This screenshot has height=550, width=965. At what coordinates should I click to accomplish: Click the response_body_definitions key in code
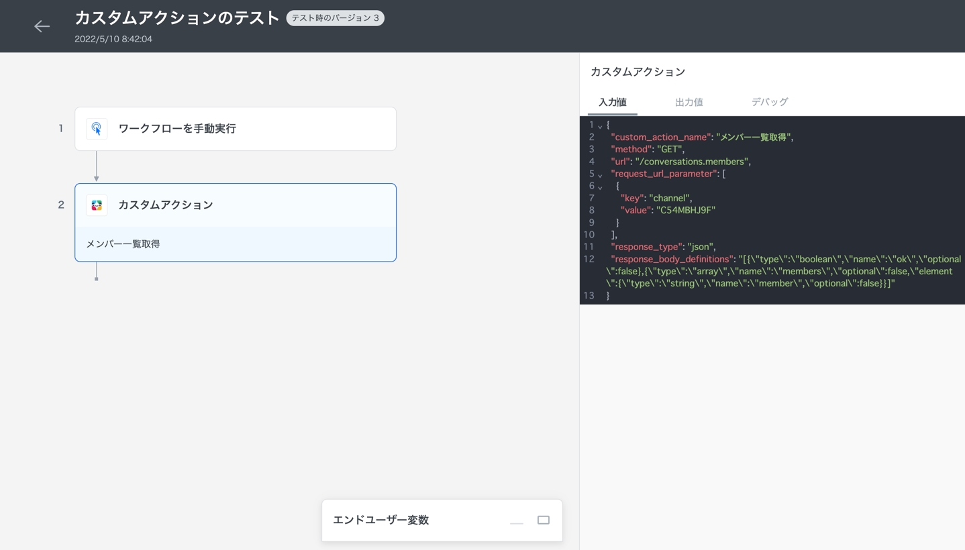pos(671,259)
